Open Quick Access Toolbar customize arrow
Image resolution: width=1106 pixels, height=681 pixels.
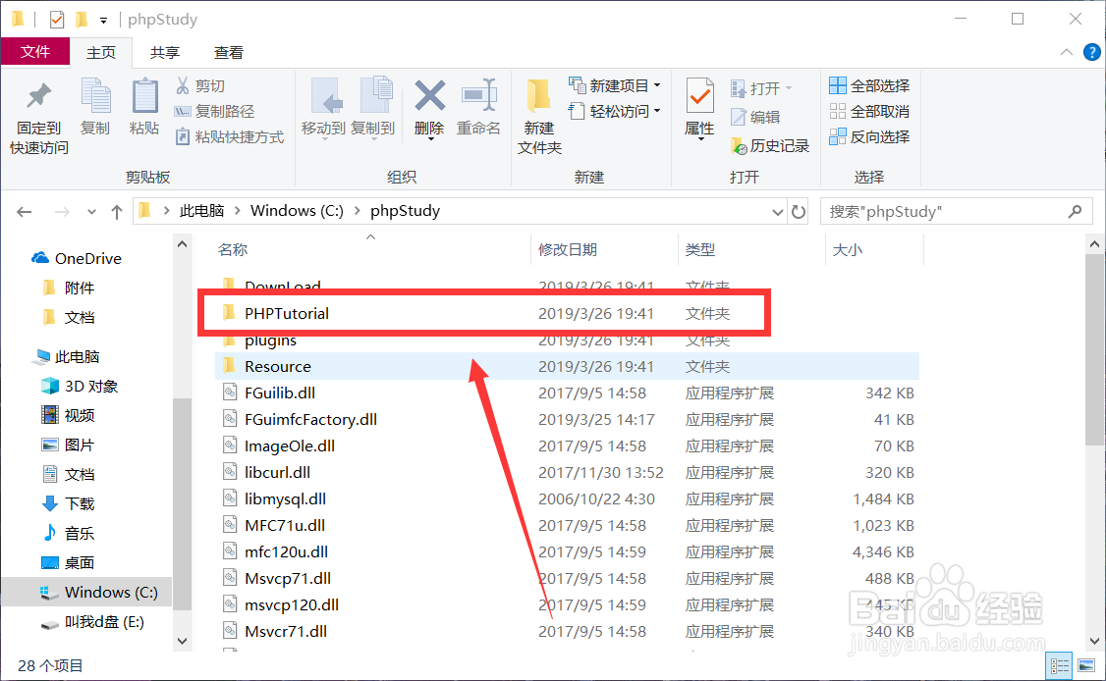click(104, 21)
